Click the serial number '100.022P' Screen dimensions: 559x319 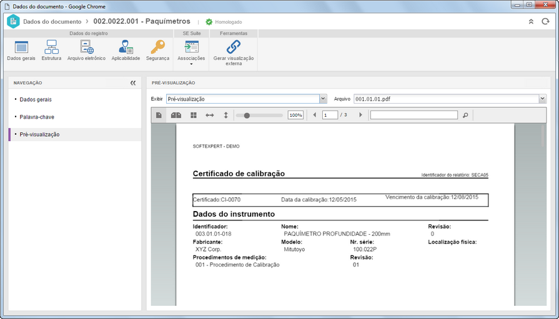(365, 250)
